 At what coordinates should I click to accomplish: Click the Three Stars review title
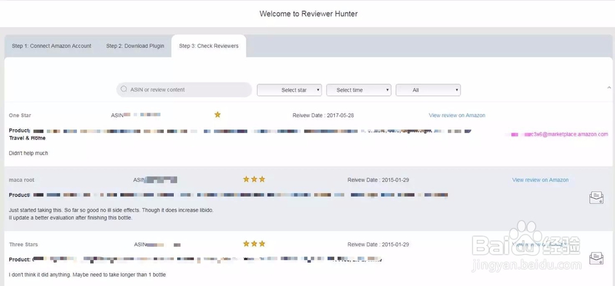tap(23, 244)
